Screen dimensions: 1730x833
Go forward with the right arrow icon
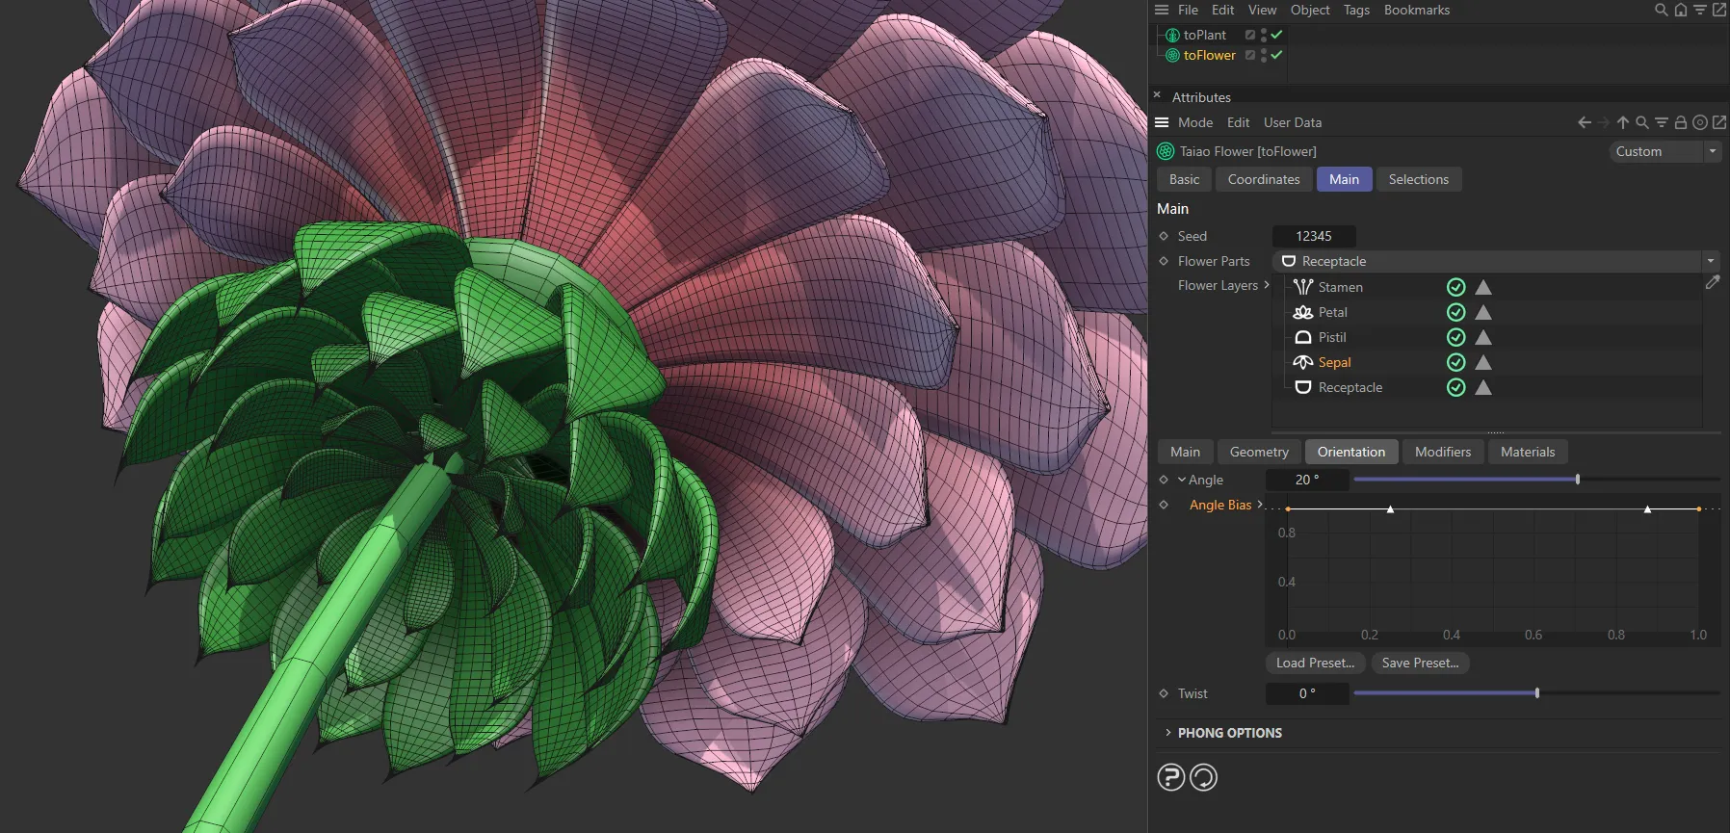pos(1604,122)
